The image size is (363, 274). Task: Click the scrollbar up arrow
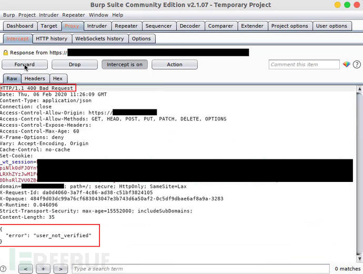click(x=359, y=89)
